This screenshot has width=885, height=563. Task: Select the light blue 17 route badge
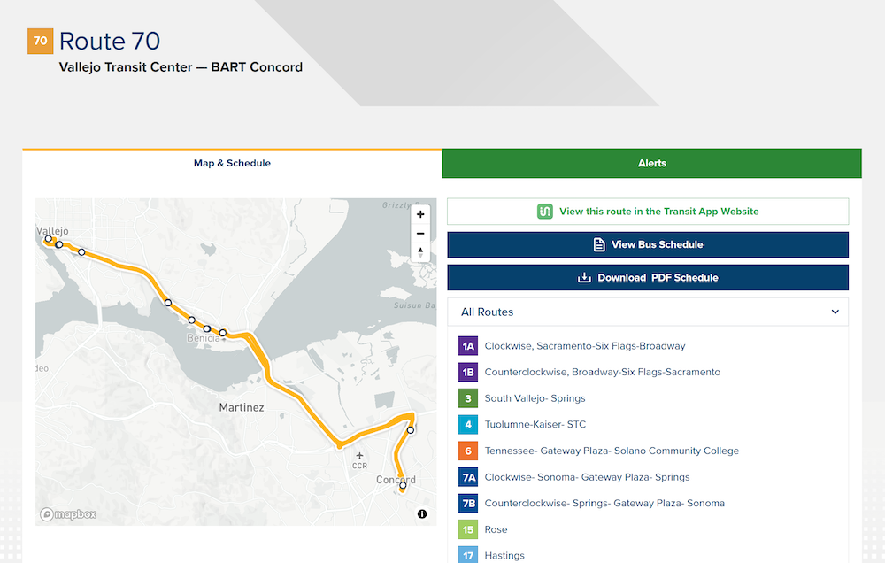click(x=468, y=555)
